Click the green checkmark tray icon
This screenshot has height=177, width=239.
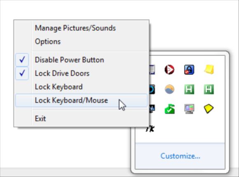(170, 109)
